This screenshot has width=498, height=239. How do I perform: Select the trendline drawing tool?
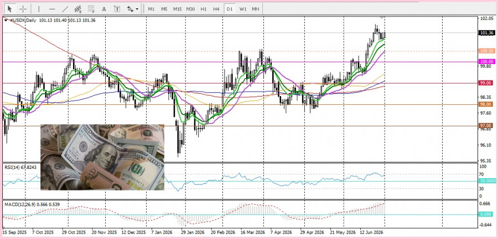pos(65,9)
